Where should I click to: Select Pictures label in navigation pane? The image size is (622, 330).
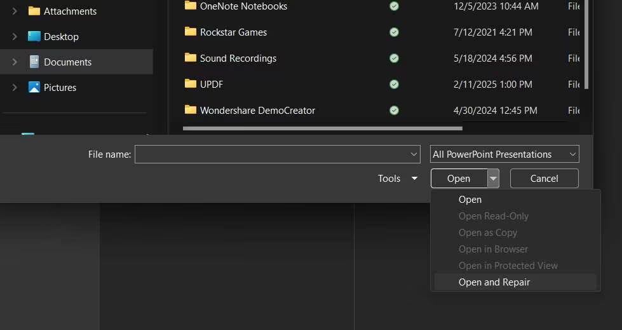pyautogui.click(x=60, y=87)
